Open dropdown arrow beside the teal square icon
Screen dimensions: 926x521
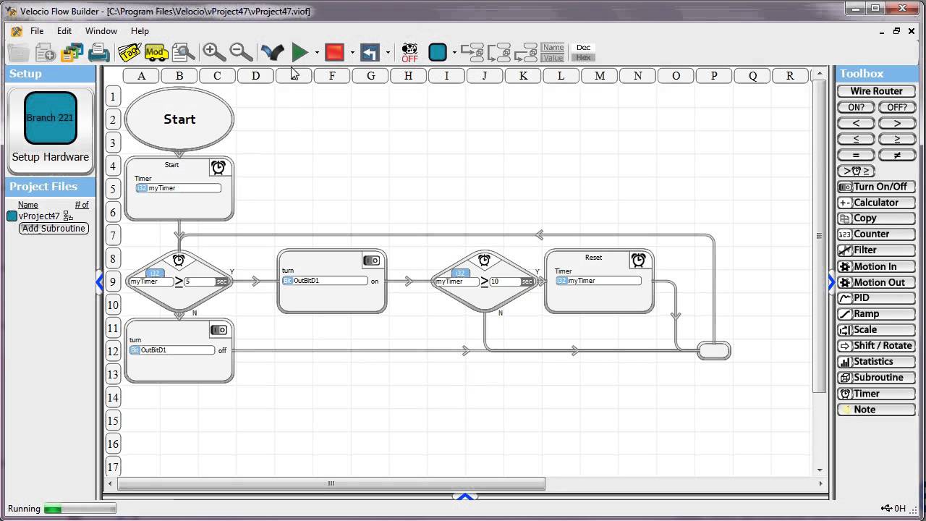454,53
